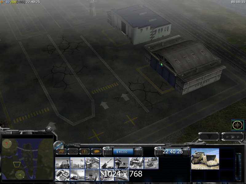Select the foggy control tower at the top
Screen dimensions: 246x184
pyautogui.click(x=93, y=8)
